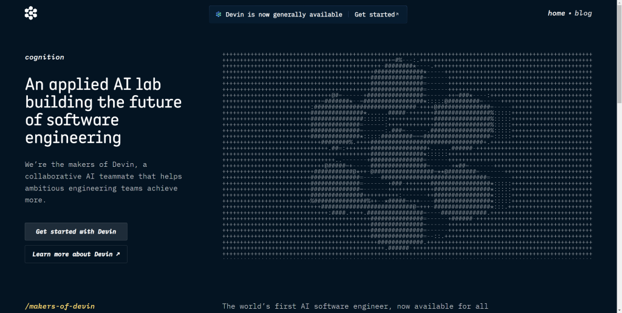Click the 'cognition' label text
Image resolution: width=622 pixels, height=313 pixels.
[x=44, y=57]
